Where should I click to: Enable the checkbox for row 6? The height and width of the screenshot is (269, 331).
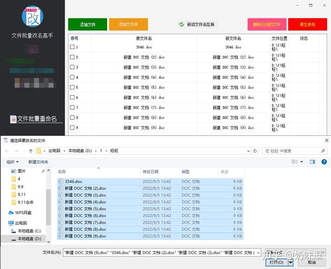pyautogui.click(x=72, y=97)
